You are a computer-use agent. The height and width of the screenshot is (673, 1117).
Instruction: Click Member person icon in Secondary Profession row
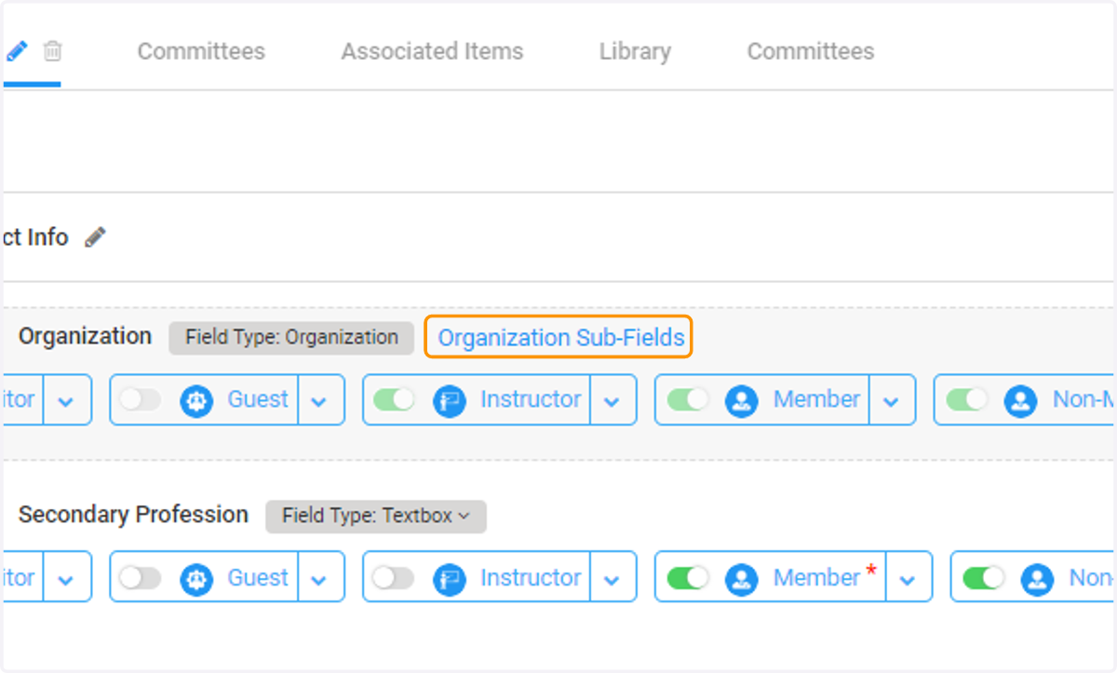tap(742, 579)
